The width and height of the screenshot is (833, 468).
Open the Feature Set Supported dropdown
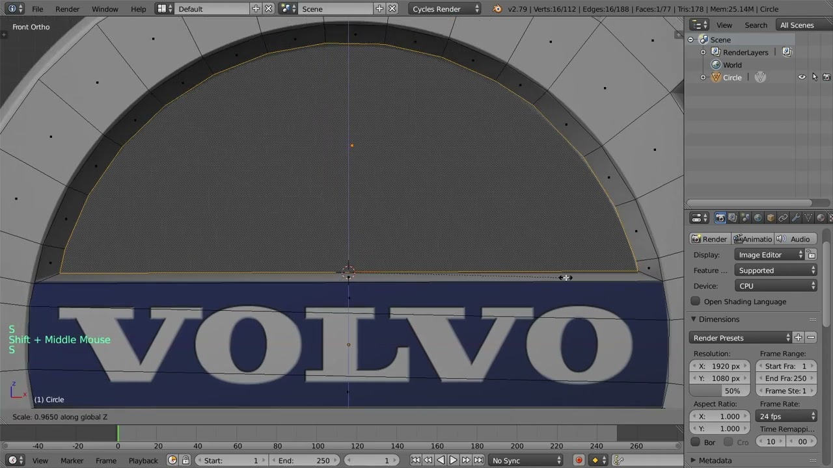coord(775,270)
